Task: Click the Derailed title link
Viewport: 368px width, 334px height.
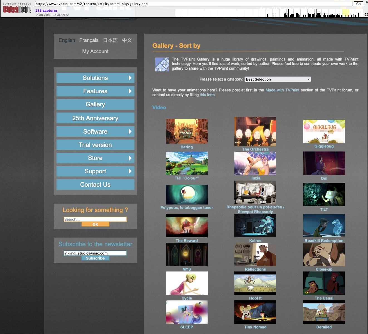Action: 324,327
